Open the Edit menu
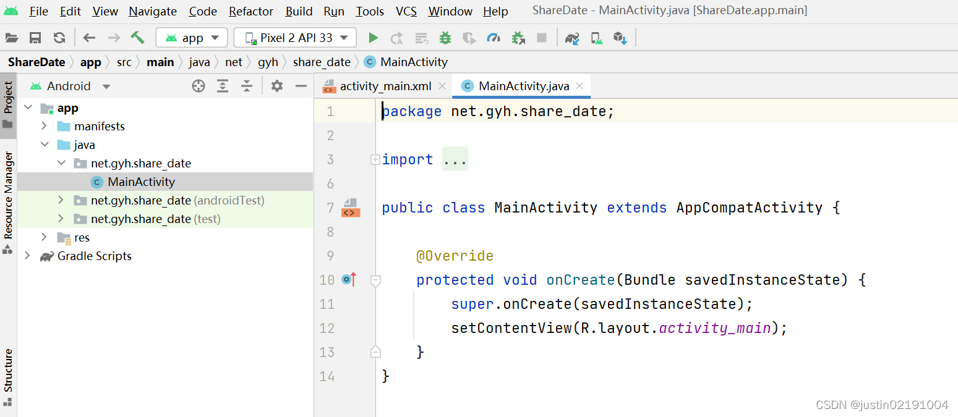Image resolution: width=958 pixels, height=417 pixels. coord(71,11)
